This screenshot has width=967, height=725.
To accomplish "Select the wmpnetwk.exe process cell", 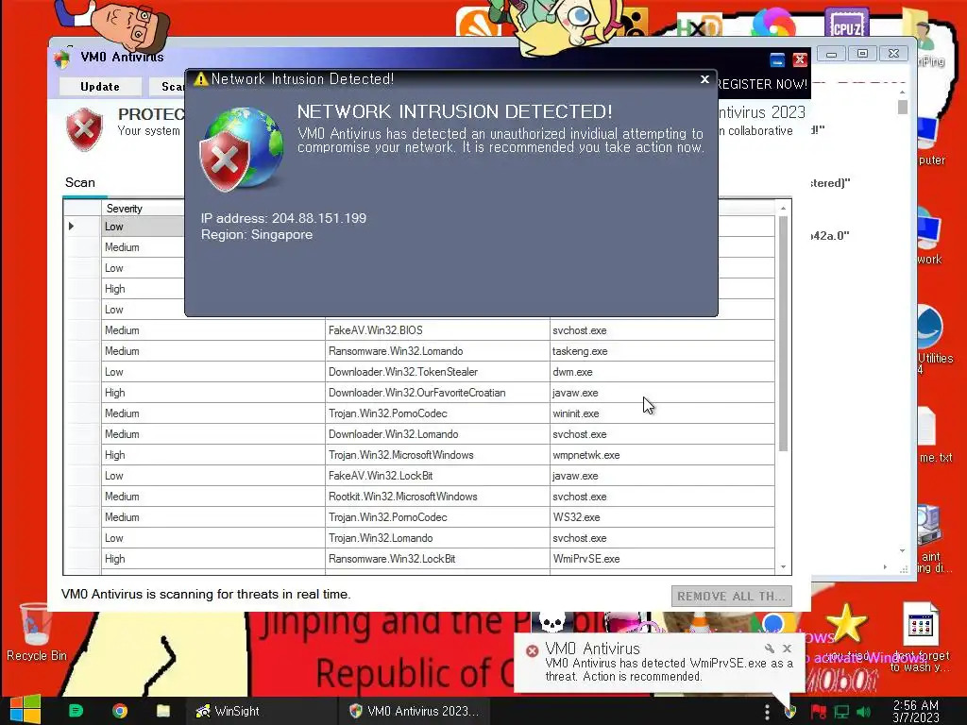I will (x=662, y=455).
